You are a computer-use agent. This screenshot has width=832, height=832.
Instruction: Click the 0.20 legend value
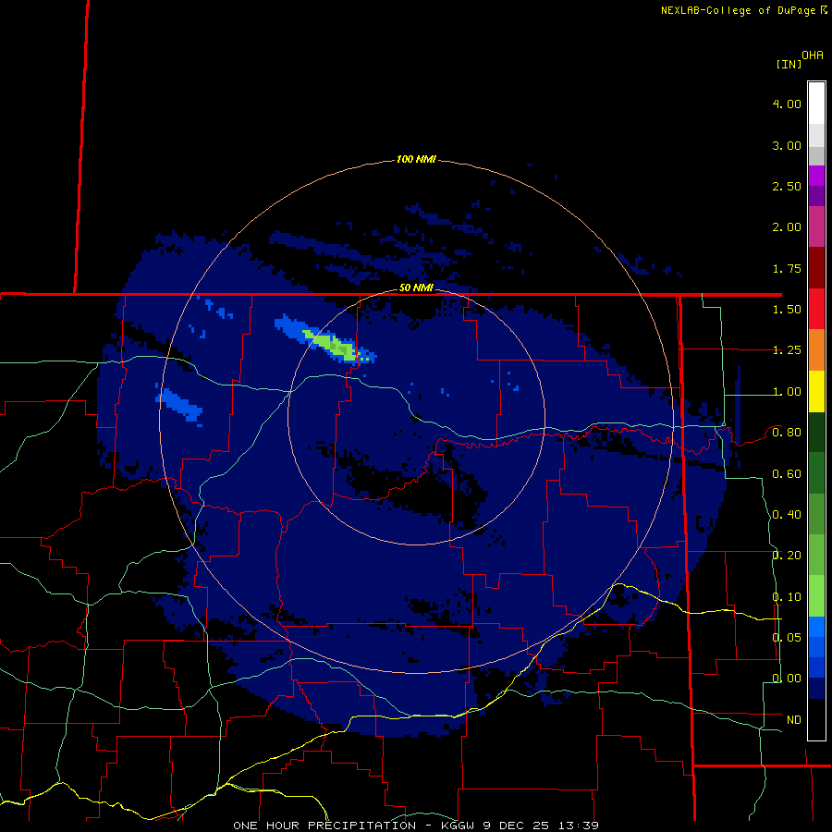(x=787, y=556)
